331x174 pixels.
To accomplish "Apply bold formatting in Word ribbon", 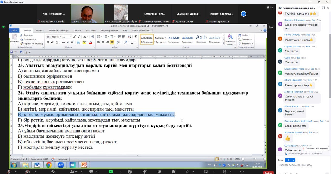I will [48, 42].
